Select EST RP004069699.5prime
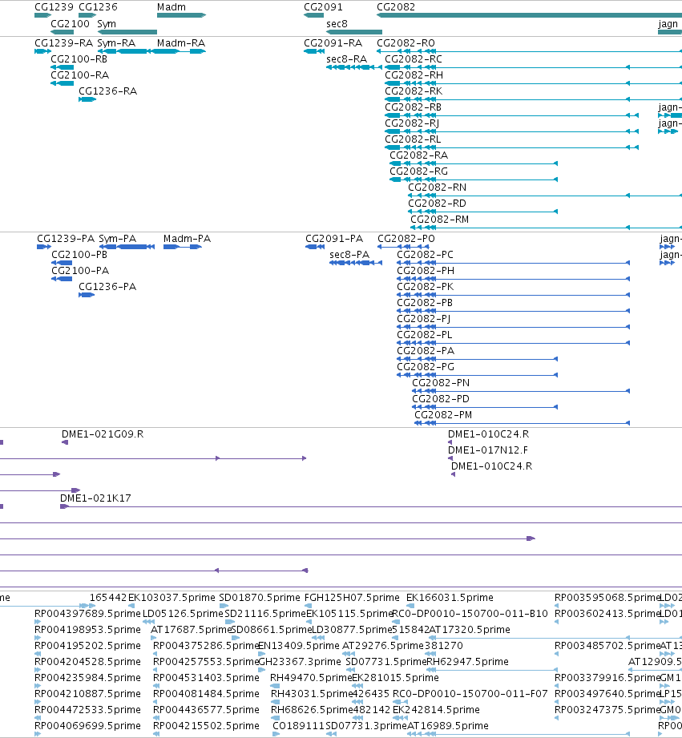Image resolution: width=682 pixels, height=738 pixels. click(x=87, y=725)
